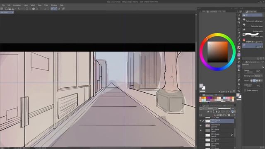265x149 pixels.
Task: Click the wrench icon in Tool property header
Action: coord(263,62)
